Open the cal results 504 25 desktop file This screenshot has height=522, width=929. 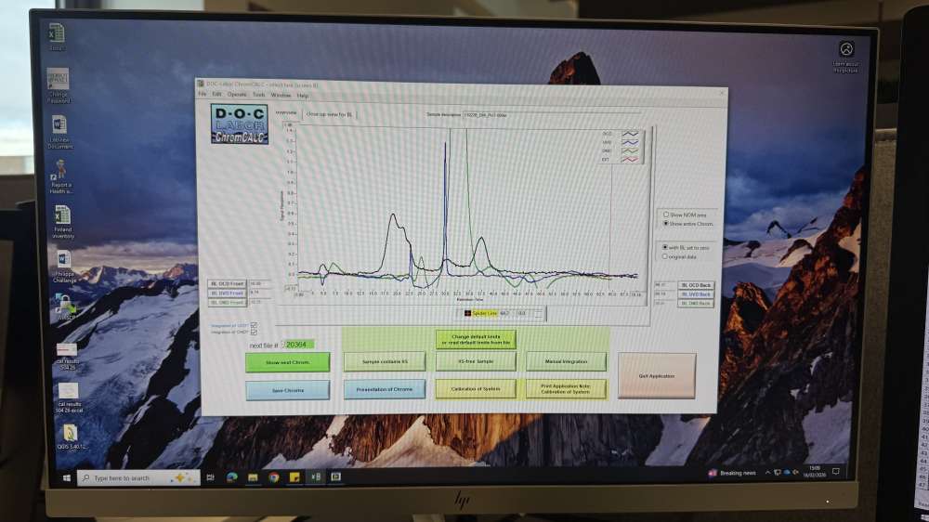[67, 357]
